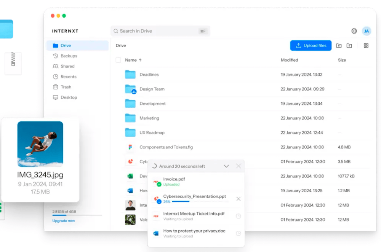
Task: Click the shared Design Team folder icon
Action: pos(130,89)
